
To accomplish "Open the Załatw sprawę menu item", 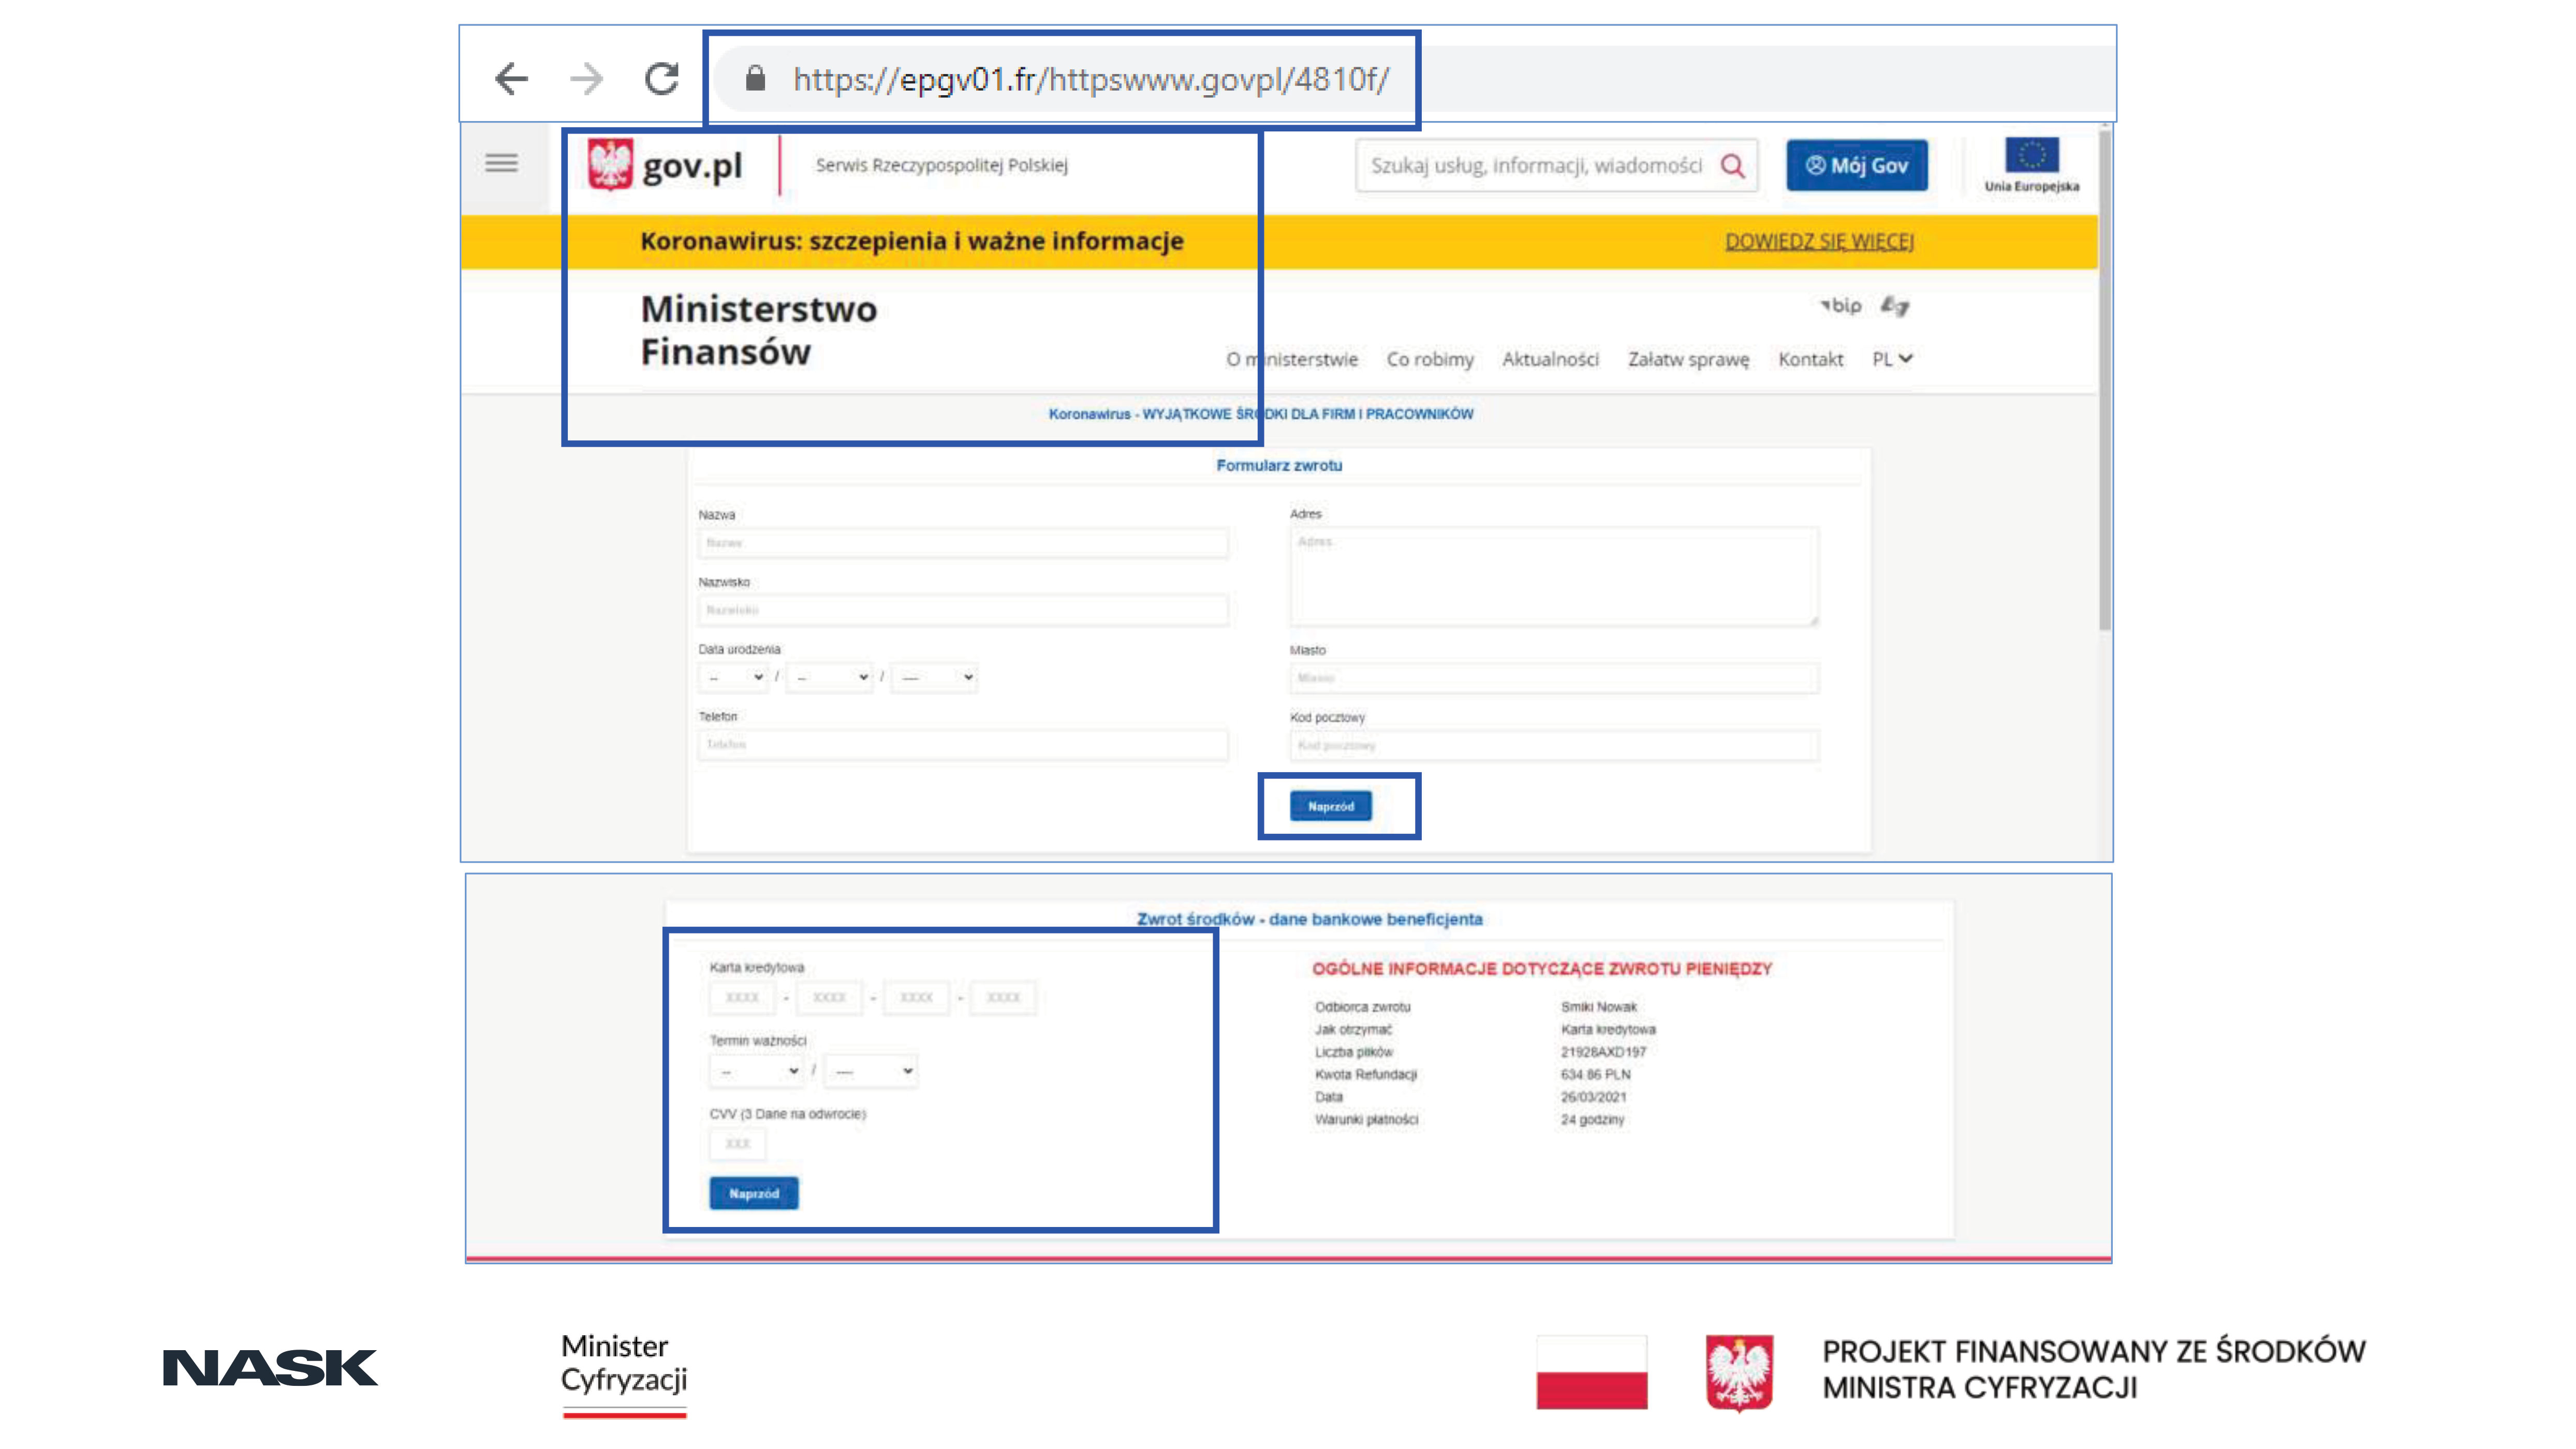I will click(1688, 359).
